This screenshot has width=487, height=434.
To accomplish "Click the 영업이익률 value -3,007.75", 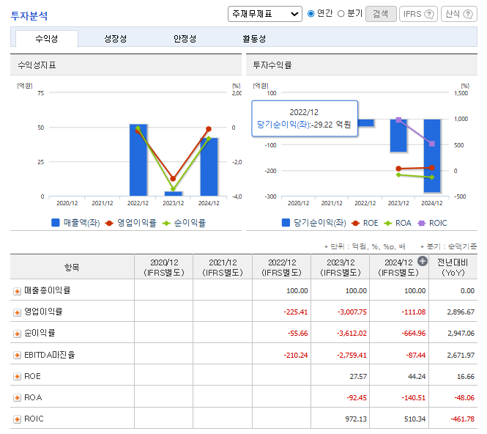I will click(352, 312).
